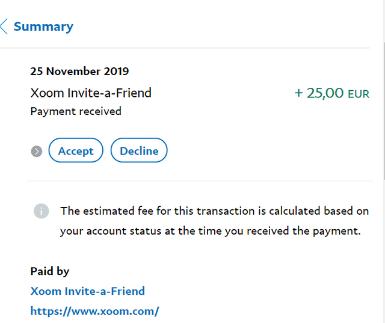Image resolution: width=385 pixels, height=323 pixels.
Task: Click the Payment received status text
Action: 76,111
